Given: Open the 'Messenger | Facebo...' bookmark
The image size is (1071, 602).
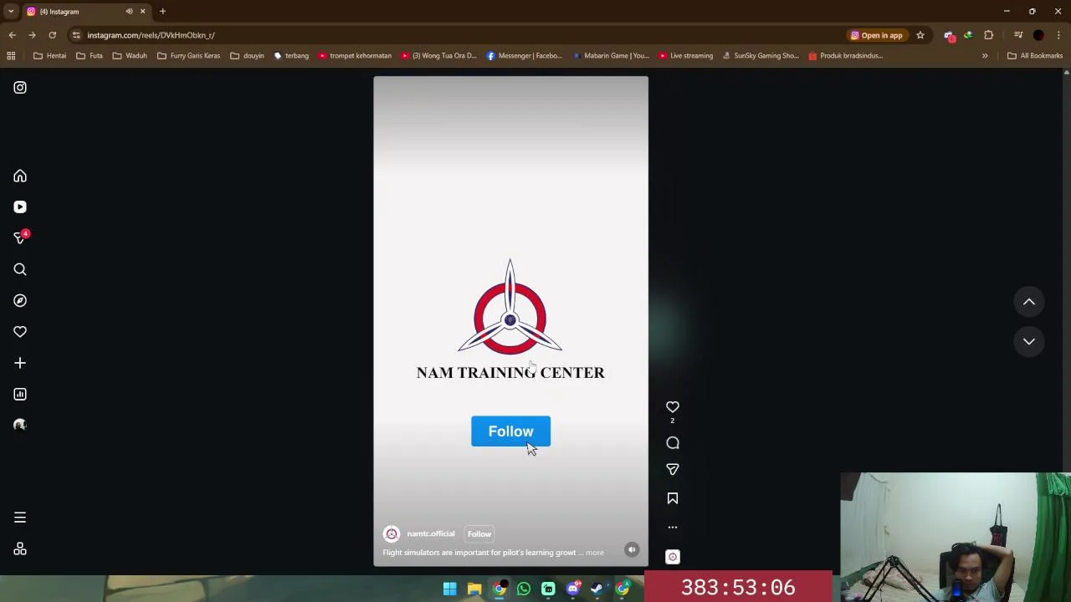Looking at the screenshot, I should (x=524, y=56).
